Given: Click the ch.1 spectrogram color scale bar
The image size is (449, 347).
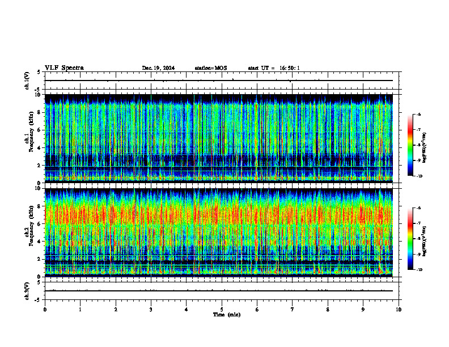Looking at the screenshot, I should pyautogui.click(x=410, y=145).
